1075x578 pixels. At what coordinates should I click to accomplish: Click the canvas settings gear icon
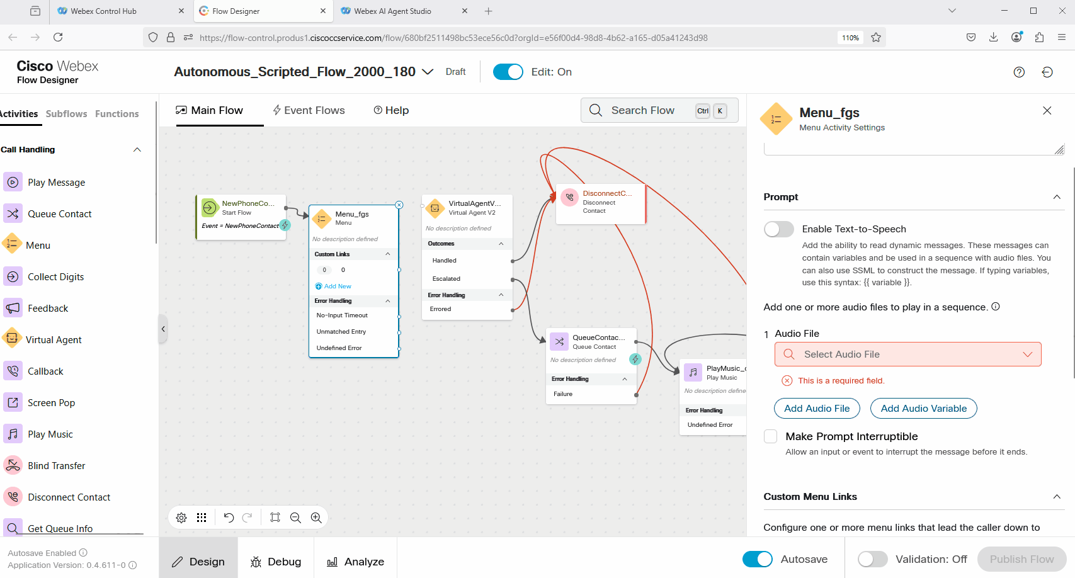tap(181, 518)
